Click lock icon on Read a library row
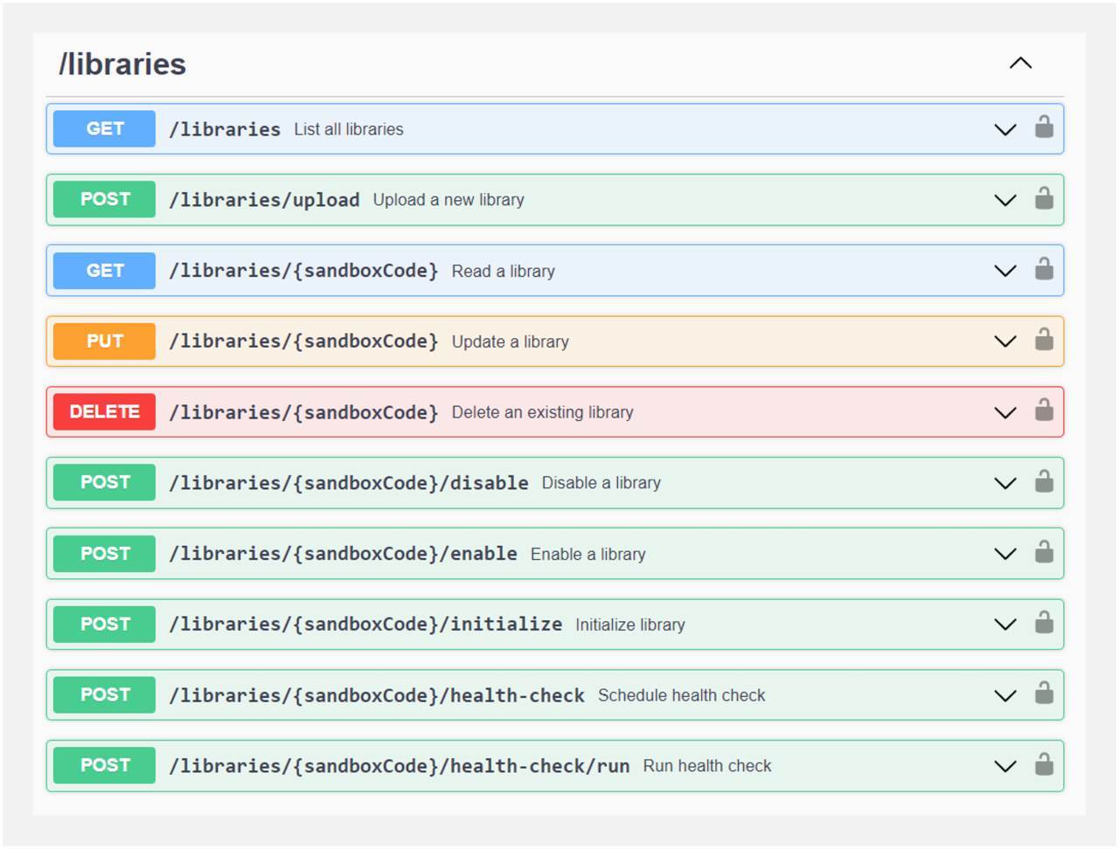The width and height of the screenshot is (1119, 849). 1044,269
